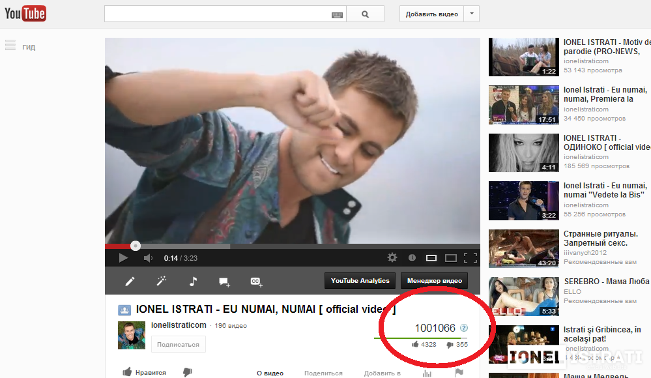Image resolution: width=651 pixels, height=378 pixels.
Task: Open the audio music note tool
Action: coord(193,282)
